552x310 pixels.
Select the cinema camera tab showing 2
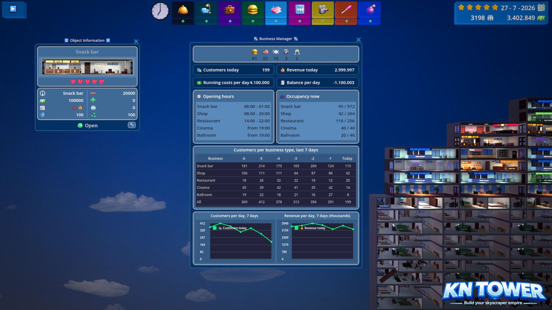click(286, 54)
